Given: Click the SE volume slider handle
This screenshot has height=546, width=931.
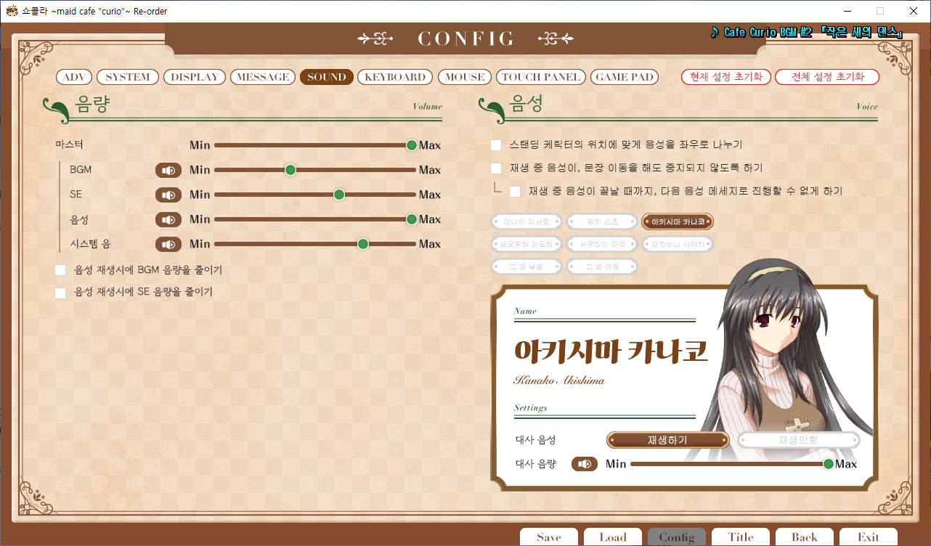Looking at the screenshot, I should pyautogui.click(x=339, y=195).
